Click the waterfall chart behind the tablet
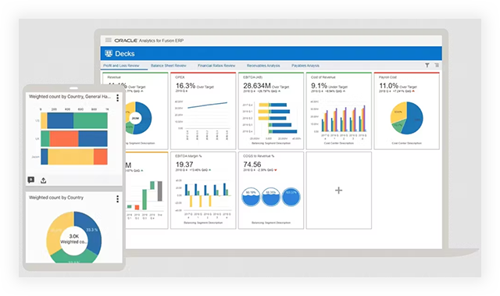This screenshot has width=500, height=296. [145, 195]
